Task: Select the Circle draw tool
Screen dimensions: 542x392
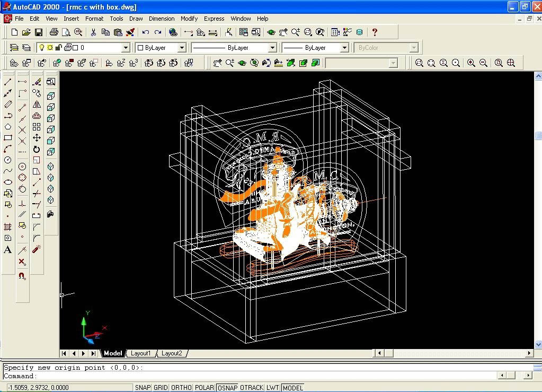Action: (x=8, y=160)
